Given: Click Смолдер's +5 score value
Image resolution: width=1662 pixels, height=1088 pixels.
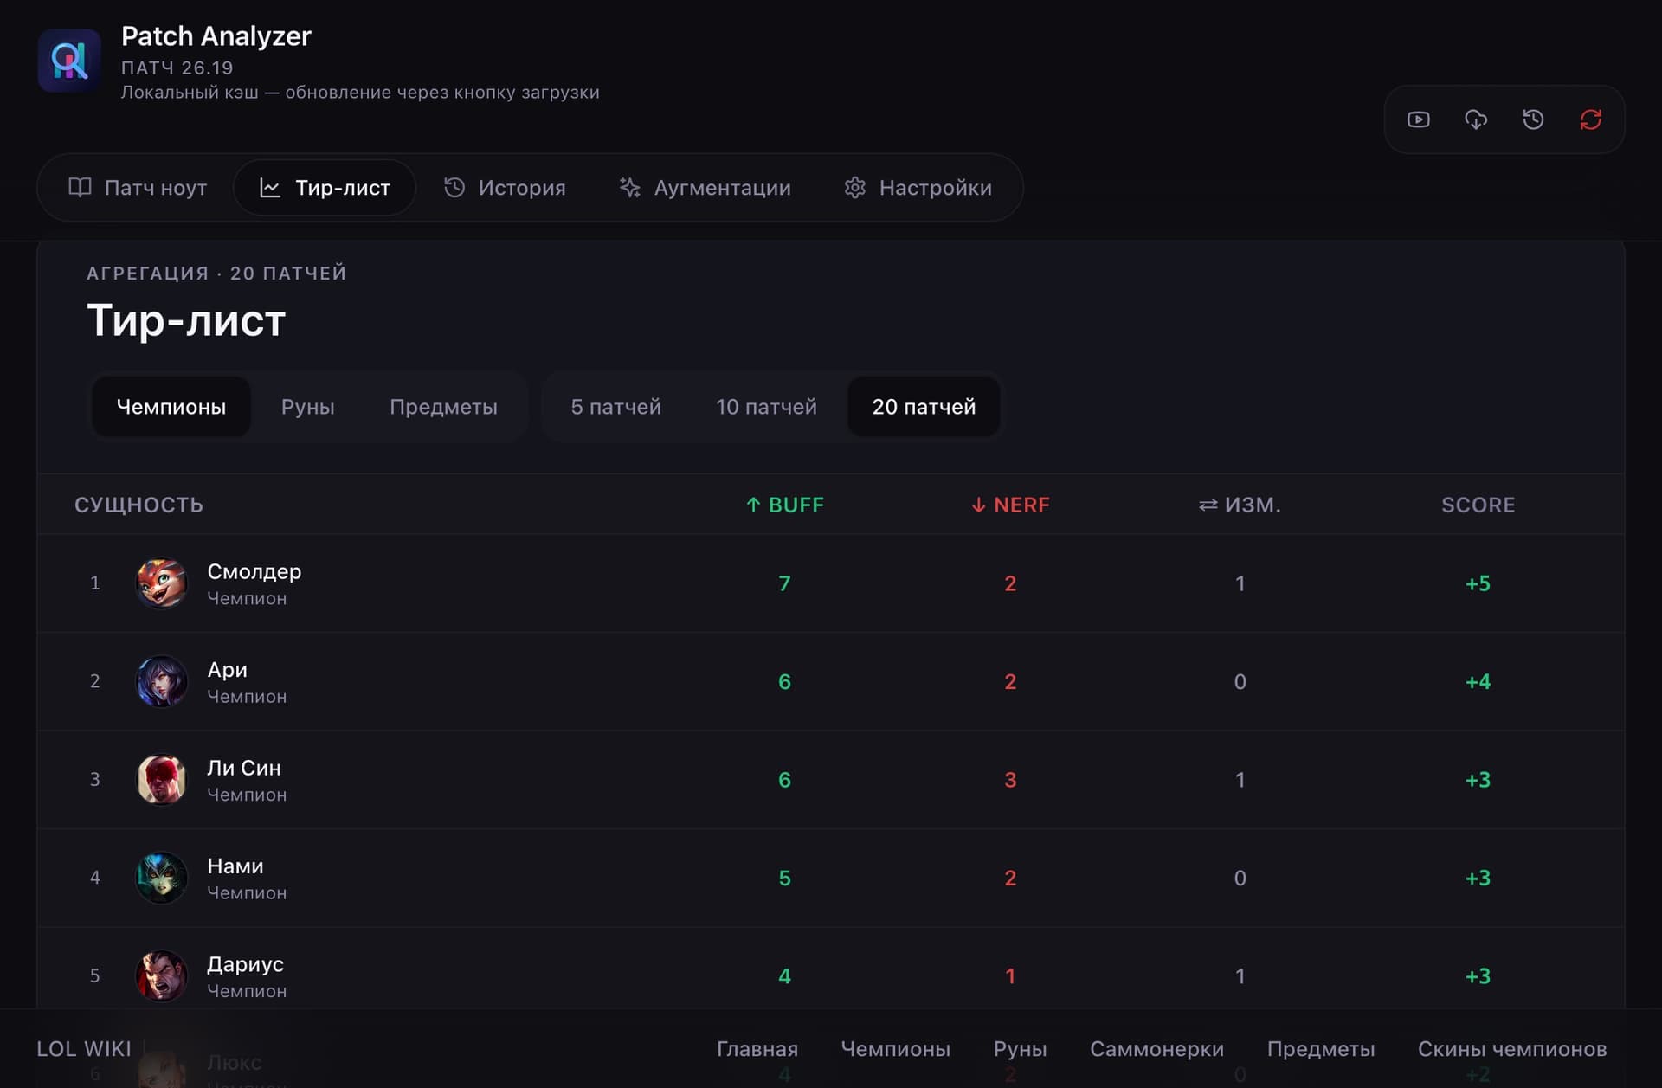Looking at the screenshot, I should pos(1478,583).
